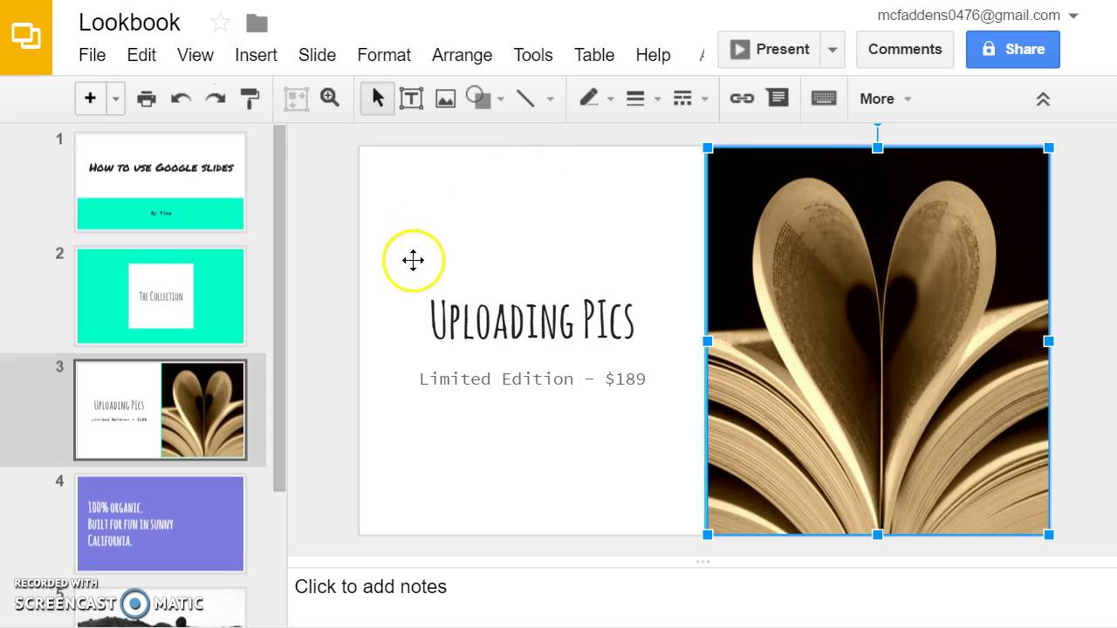This screenshot has height=628, width=1117.
Task: Open the View menu
Action: coord(195,55)
